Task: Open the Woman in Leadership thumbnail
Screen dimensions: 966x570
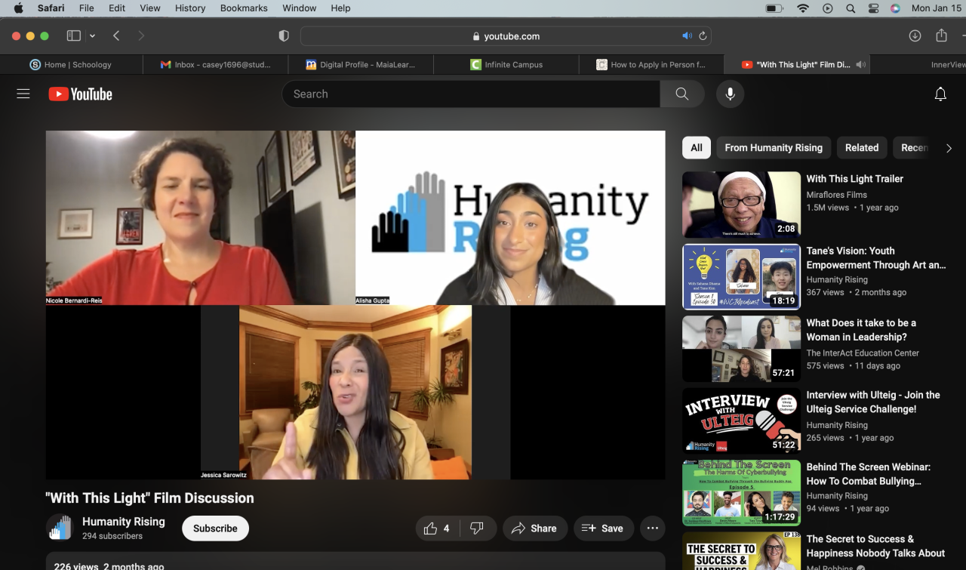Action: (x=741, y=349)
